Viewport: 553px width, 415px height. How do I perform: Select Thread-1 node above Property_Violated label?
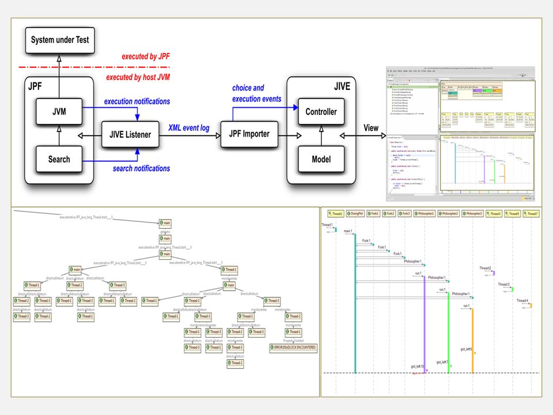click(293, 332)
